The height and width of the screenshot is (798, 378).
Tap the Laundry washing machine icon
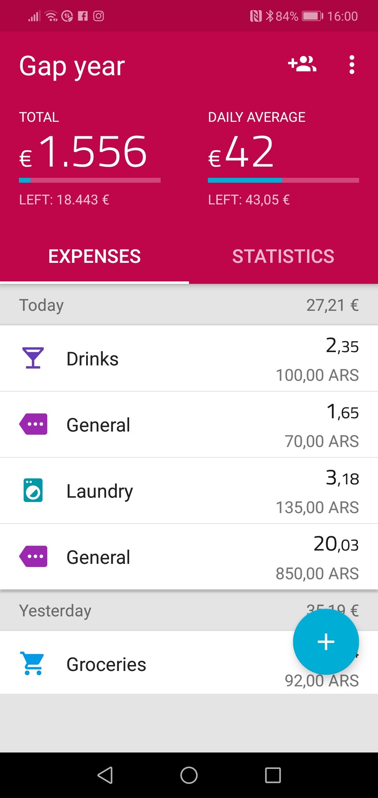tap(33, 490)
